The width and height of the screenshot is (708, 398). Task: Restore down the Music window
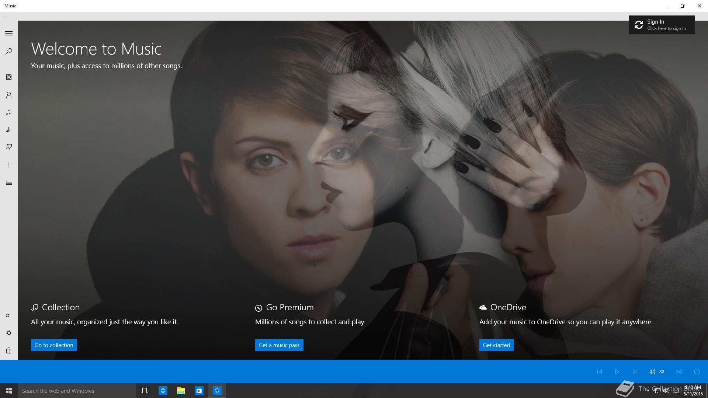click(682, 6)
